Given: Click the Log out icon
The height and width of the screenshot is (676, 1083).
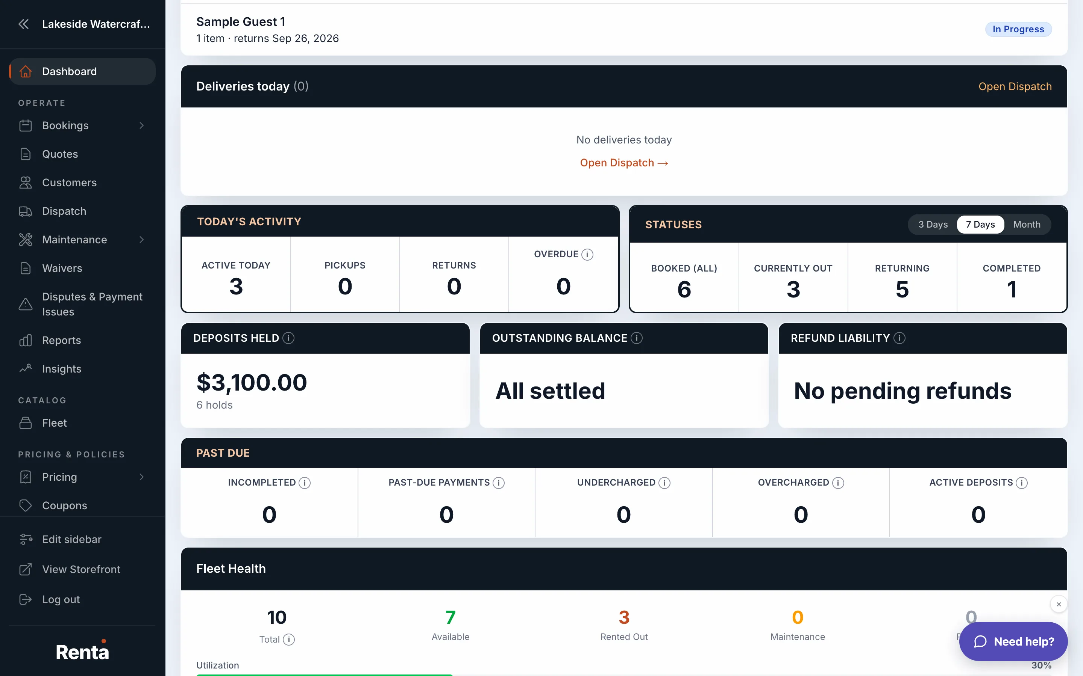Looking at the screenshot, I should coord(26,599).
